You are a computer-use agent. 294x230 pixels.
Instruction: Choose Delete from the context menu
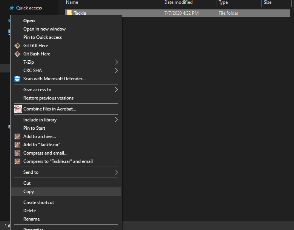point(30,211)
